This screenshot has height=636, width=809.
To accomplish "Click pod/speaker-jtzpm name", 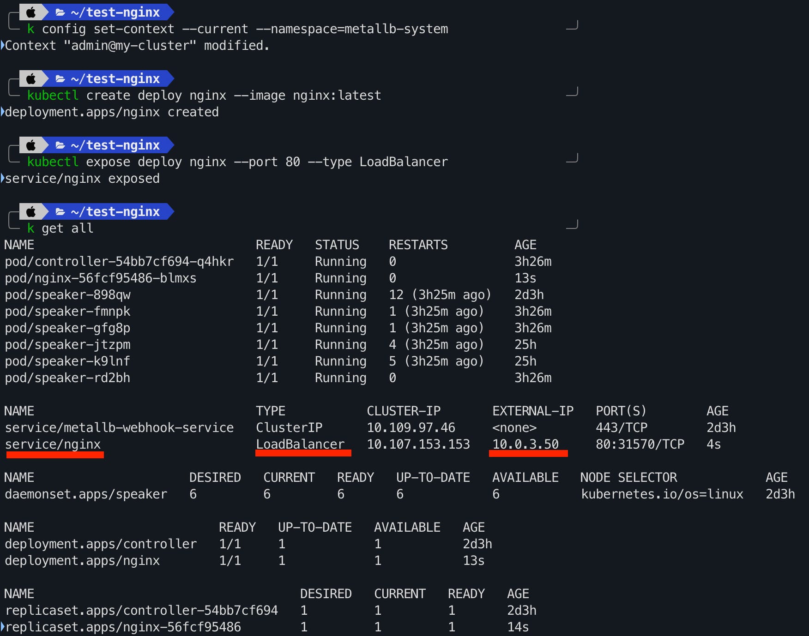I will pyautogui.click(x=67, y=345).
